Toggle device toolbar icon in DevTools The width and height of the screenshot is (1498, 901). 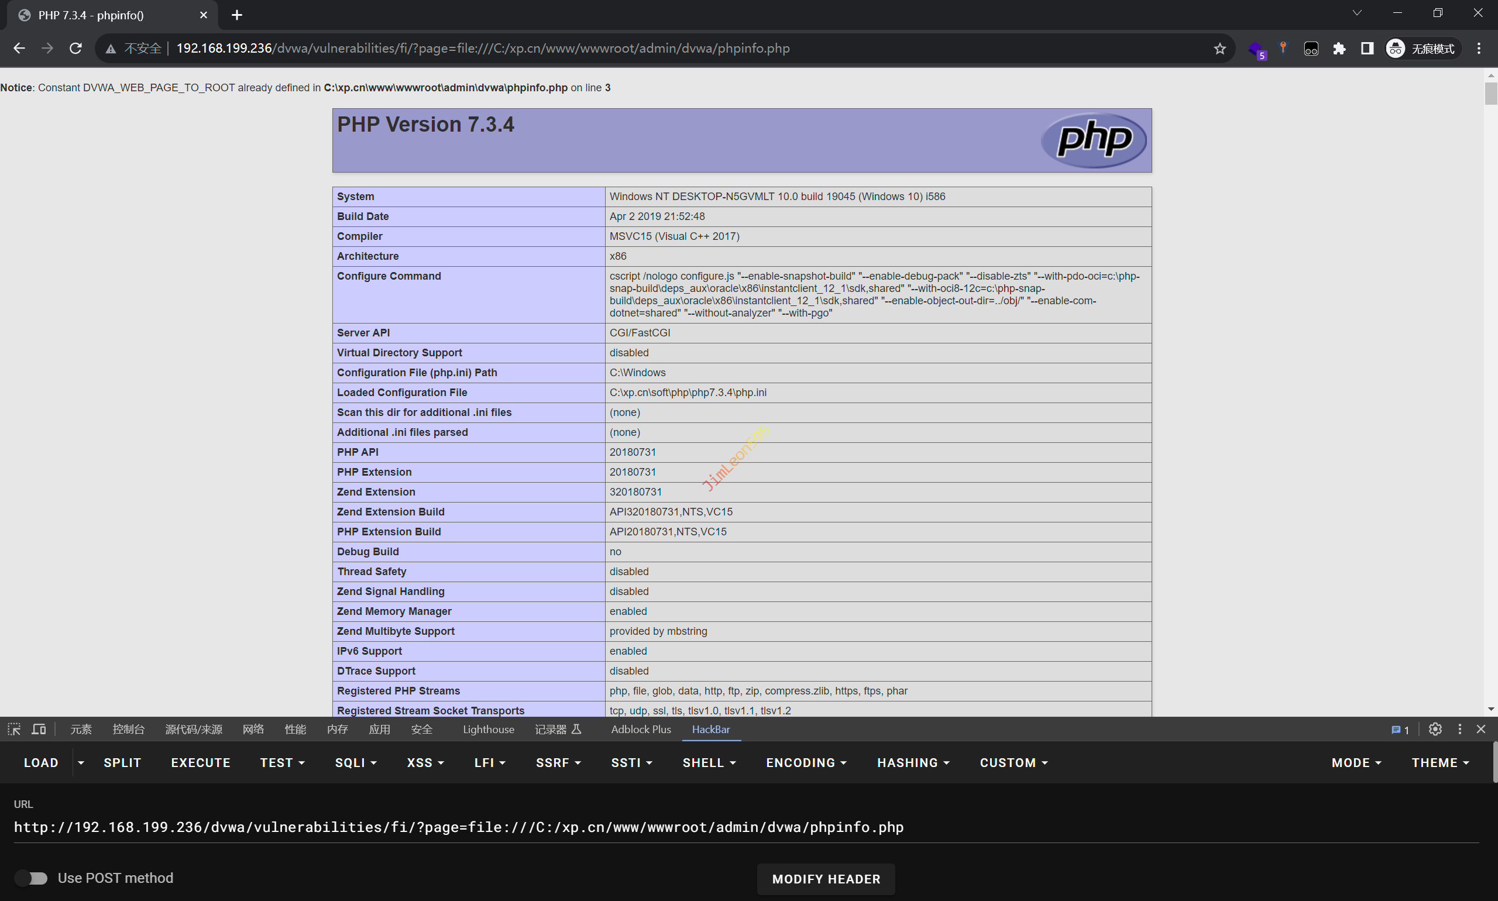39,729
